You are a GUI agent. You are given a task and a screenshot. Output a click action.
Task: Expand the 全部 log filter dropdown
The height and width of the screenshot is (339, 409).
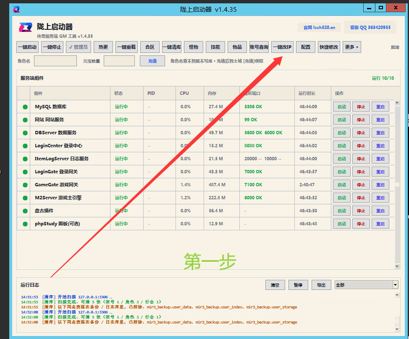[x=395, y=285]
